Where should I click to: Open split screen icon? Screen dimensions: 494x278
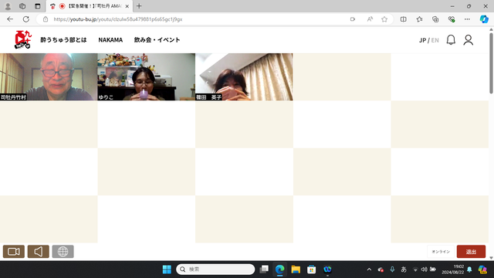click(x=403, y=19)
